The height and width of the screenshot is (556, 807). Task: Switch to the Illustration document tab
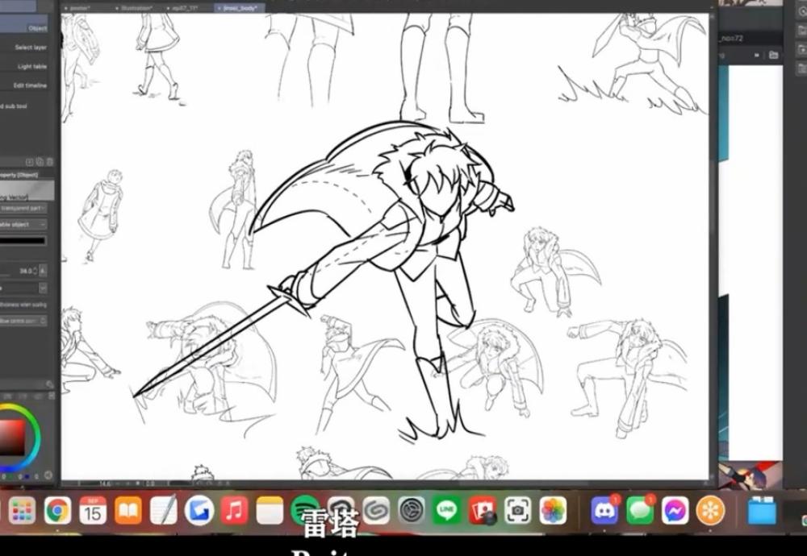pos(137,8)
